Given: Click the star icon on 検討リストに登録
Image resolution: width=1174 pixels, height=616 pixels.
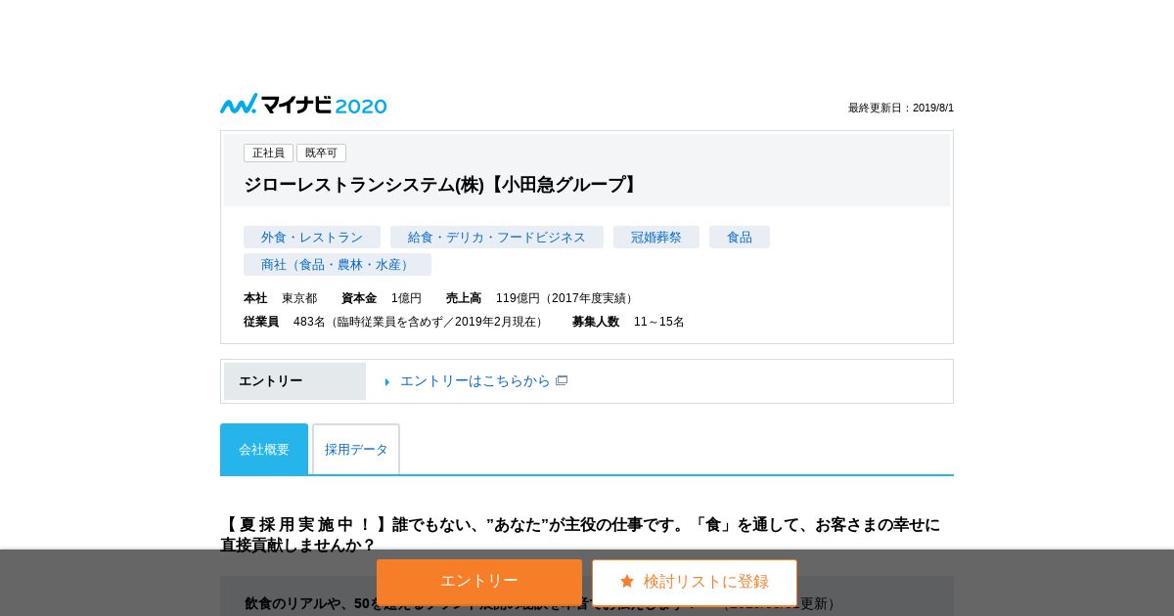Looking at the screenshot, I should (x=627, y=581).
